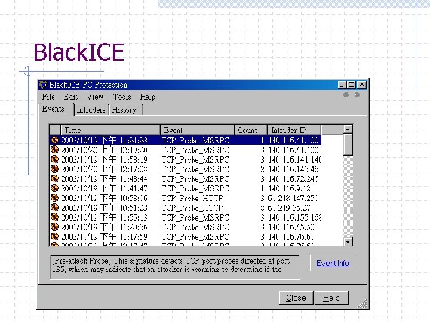
Task: Select the event from 140.116.72.246
Action: [x=185, y=178]
